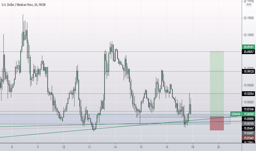256x151 pixels.
Task: Select the red stop-loss zone of long position
Action: pos(217,124)
